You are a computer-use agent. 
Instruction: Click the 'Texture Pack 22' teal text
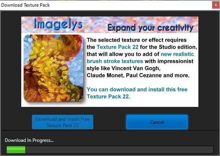pyautogui.click(x=118, y=47)
